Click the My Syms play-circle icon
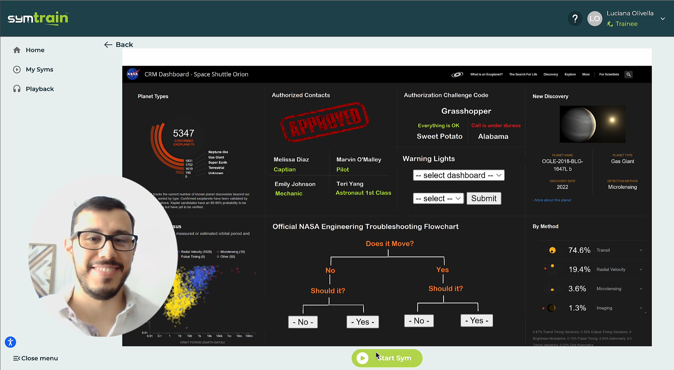This screenshot has width=674, height=370. pos(17,69)
